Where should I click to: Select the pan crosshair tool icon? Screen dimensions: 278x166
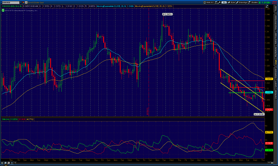(x=2, y=163)
